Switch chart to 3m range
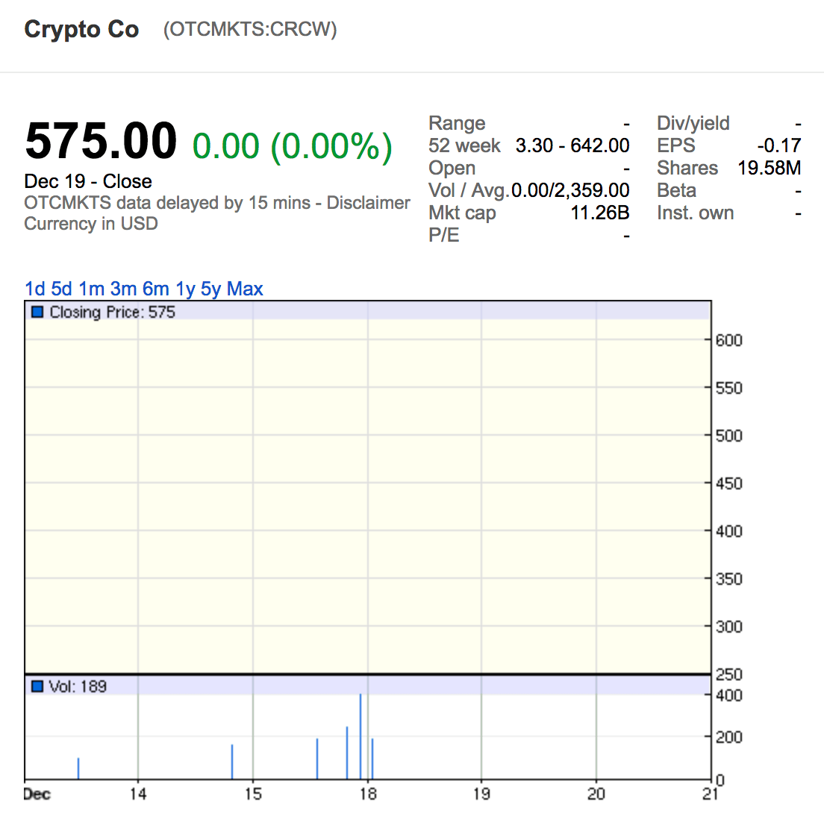Viewport: 824px width, 831px height. (123, 289)
